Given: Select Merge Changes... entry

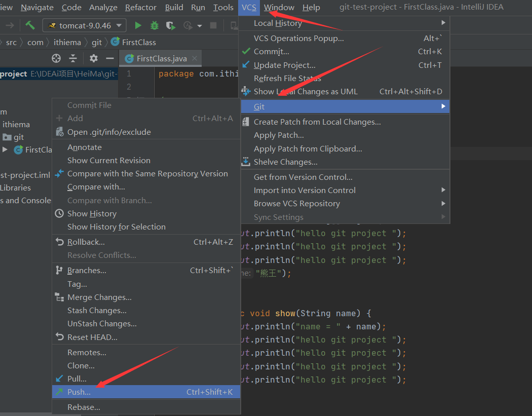Looking at the screenshot, I should point(146,297).
